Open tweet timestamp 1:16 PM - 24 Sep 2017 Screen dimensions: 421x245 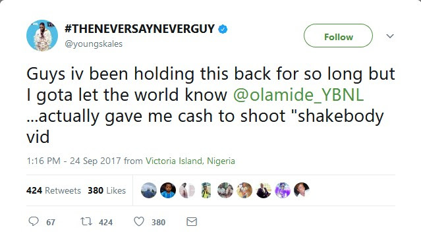tap(74, 161)
